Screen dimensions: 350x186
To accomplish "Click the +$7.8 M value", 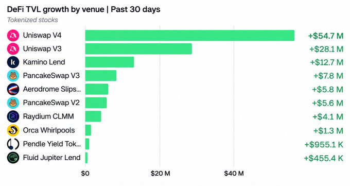I will [328, 76].
